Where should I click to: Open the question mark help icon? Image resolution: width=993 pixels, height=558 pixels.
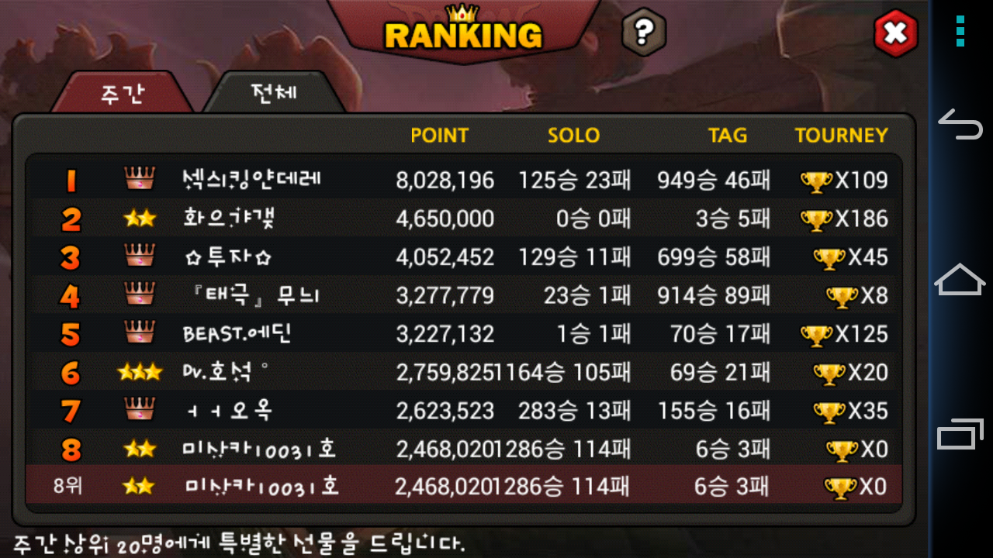(x=644, y=32)
